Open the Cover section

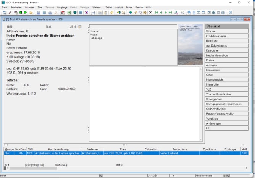tap(226, 75)
